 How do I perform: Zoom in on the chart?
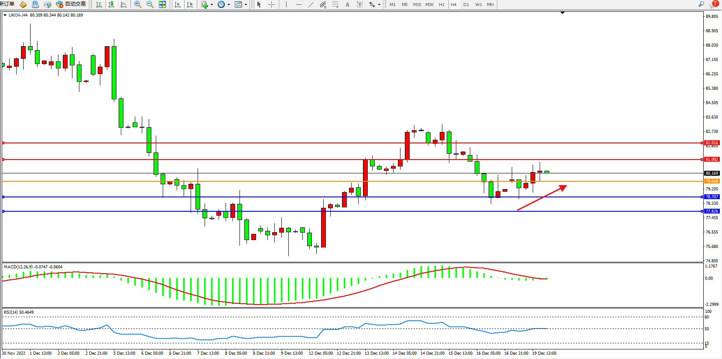(x=138, y=4)
